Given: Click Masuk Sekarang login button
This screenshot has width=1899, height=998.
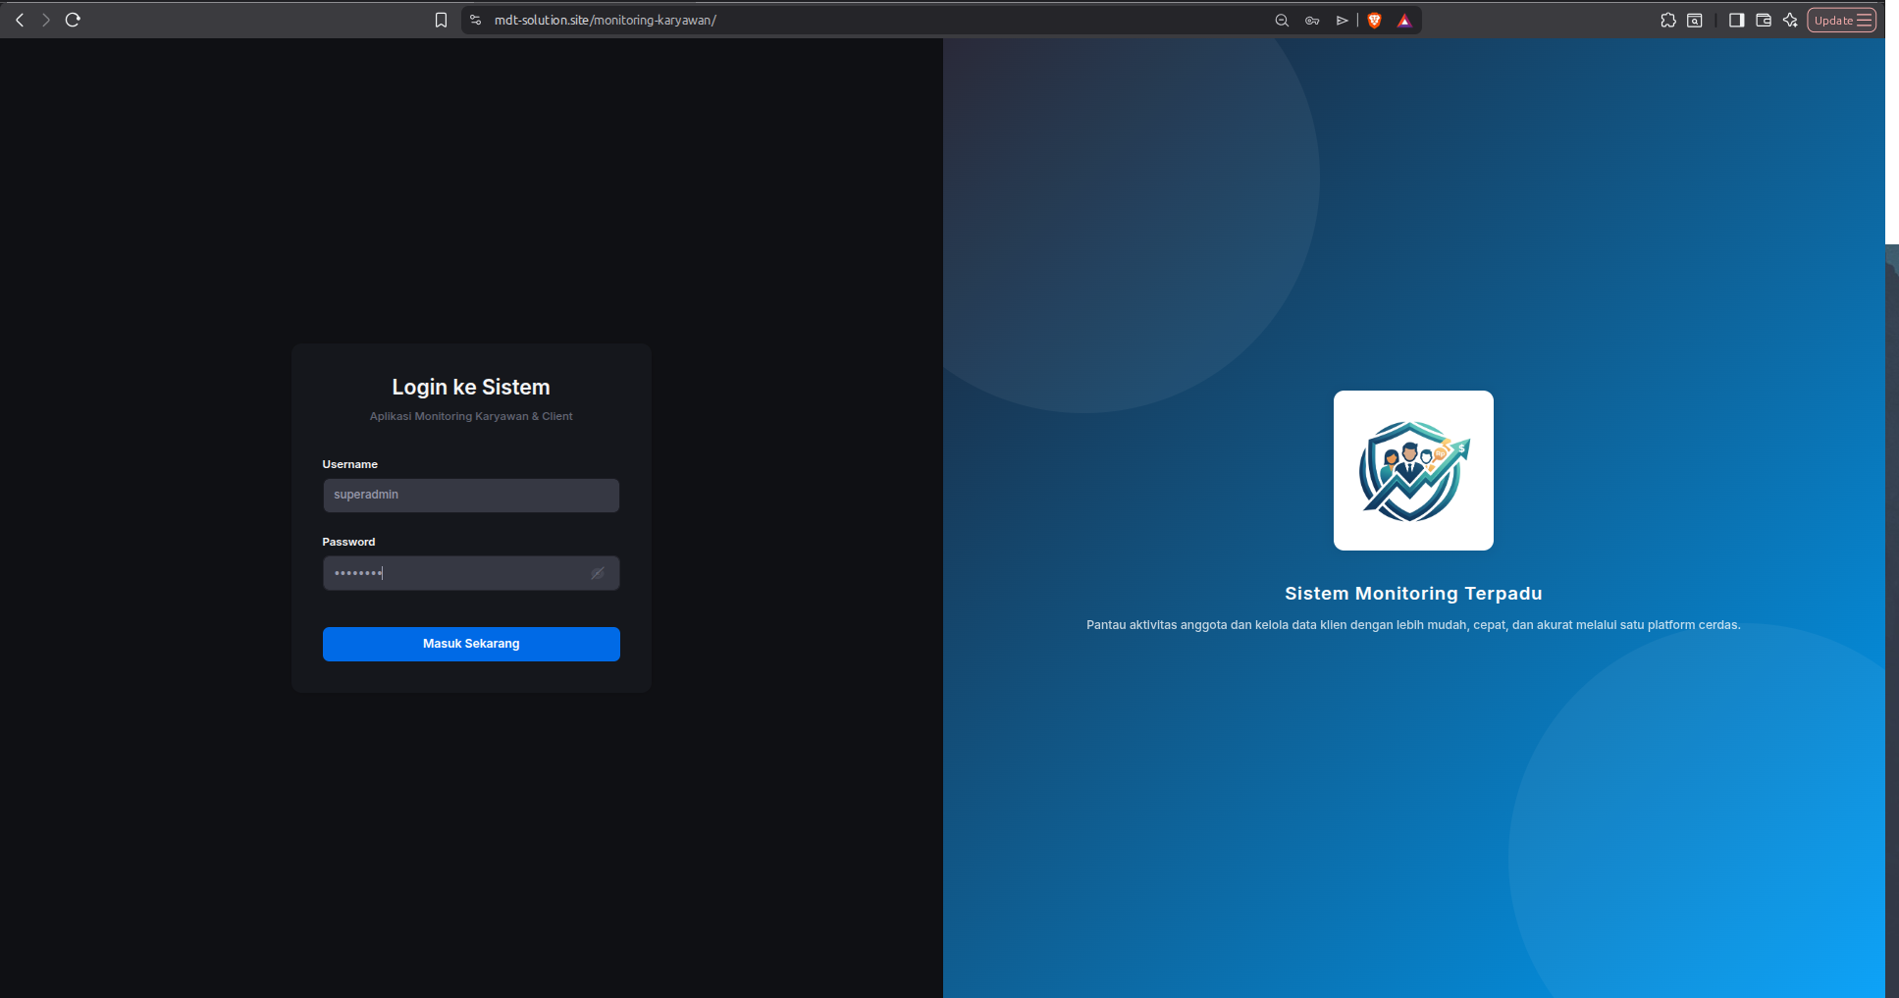Looking at the screenshot, I should (x=471, y=644).
